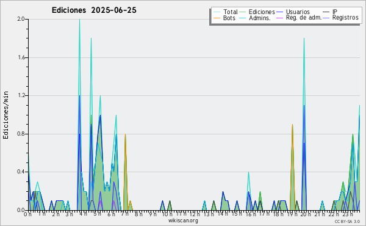Click the orange Bots peak near 7 h
The height and width of the screenshot is (226, 366).
click(x=125, y=134)
